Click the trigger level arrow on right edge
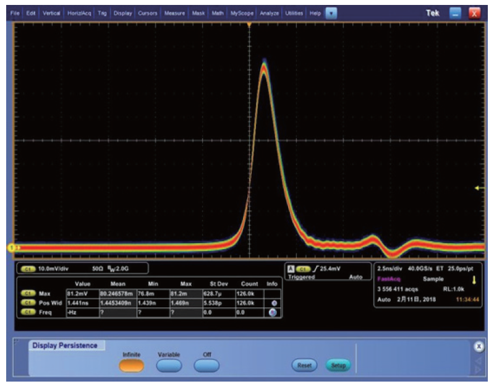494x389 pixels. 482,187
